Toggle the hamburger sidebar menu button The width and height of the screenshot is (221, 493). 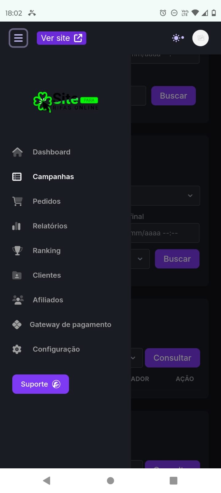pos(18,38)
